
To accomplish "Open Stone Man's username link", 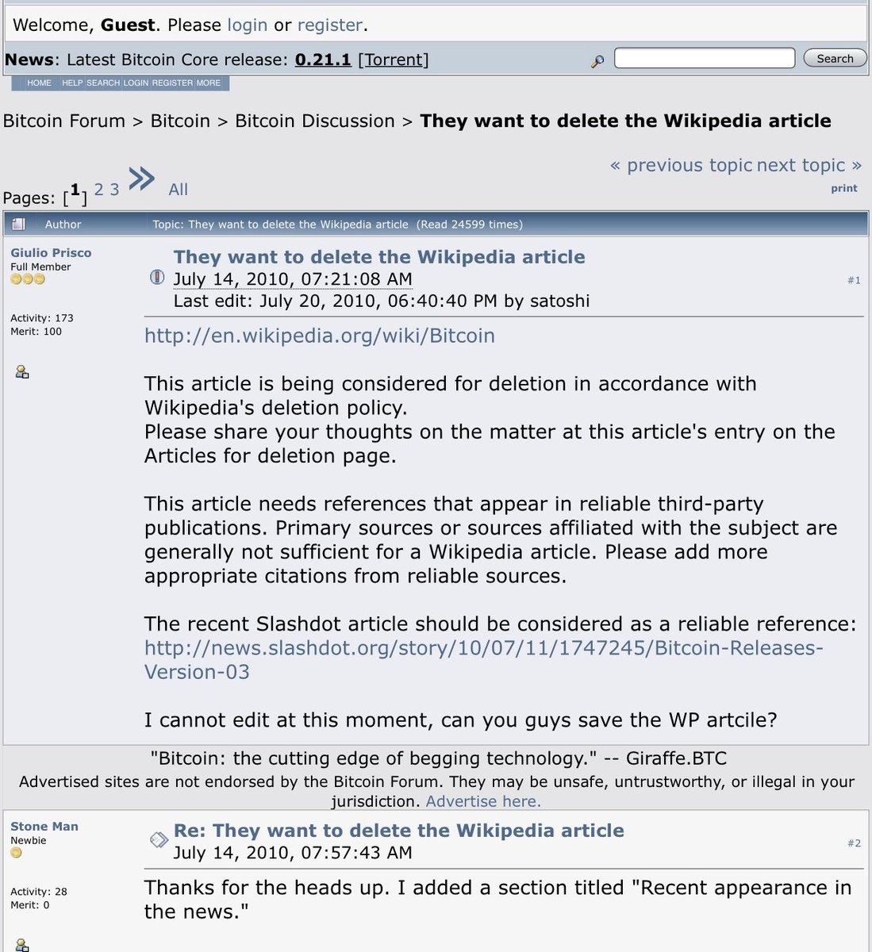I will tap(44, 826).
